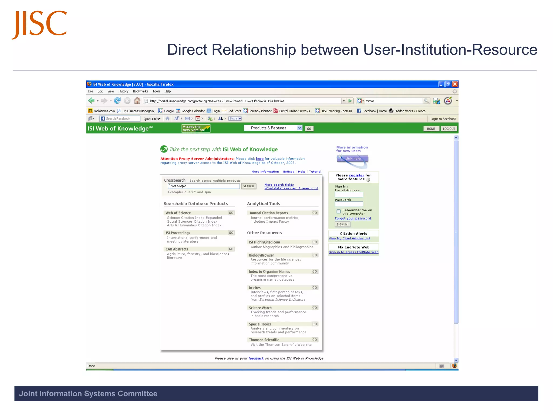
Task: Click the scrollbar up arrow
Action: 456,138
